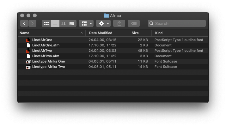Switch to gallery view
226x126 pixels.
point(72,23)
